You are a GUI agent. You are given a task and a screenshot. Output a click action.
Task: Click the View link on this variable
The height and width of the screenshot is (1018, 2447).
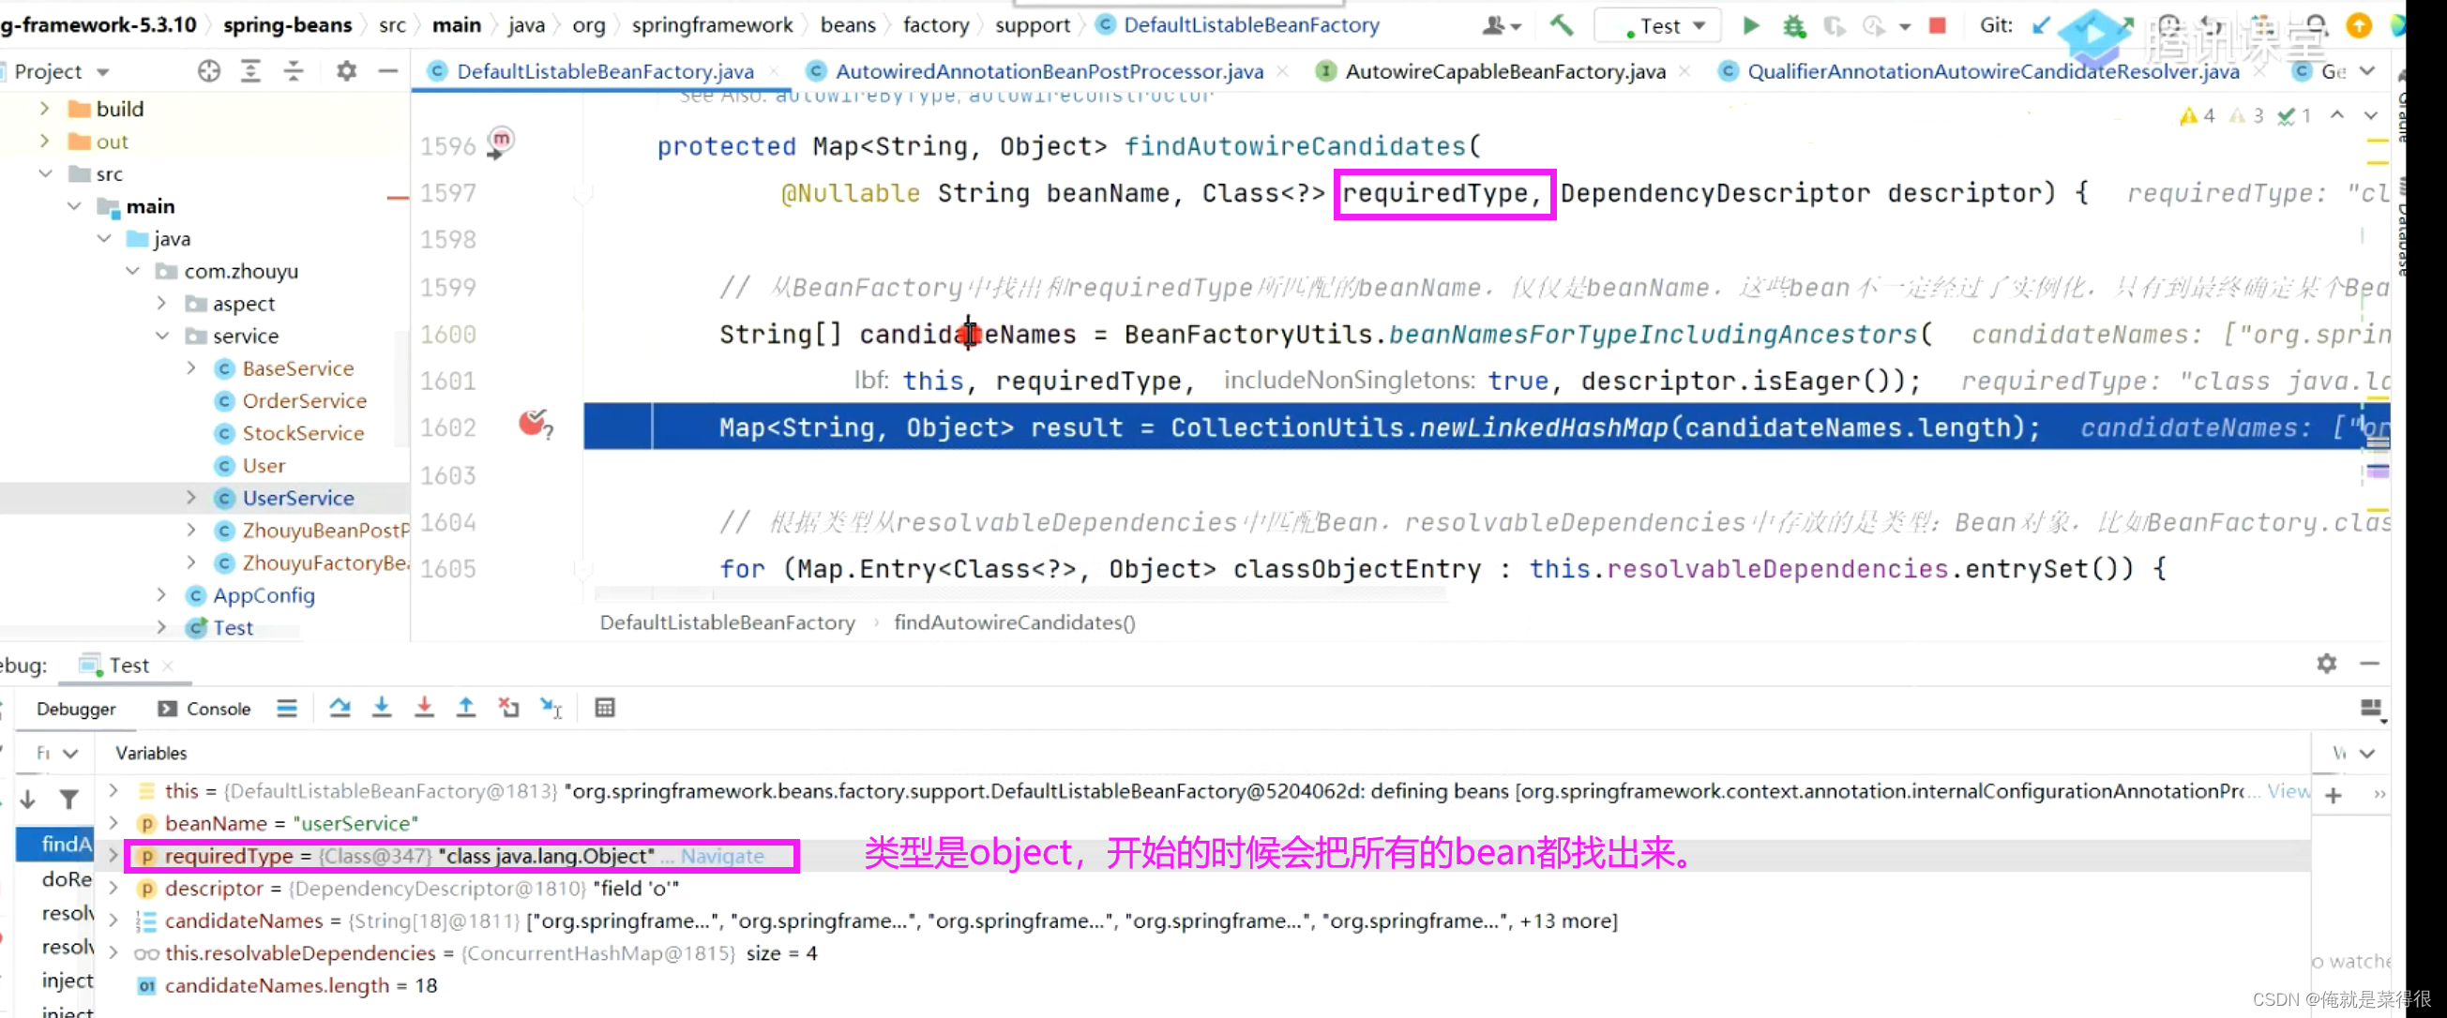2288,791
